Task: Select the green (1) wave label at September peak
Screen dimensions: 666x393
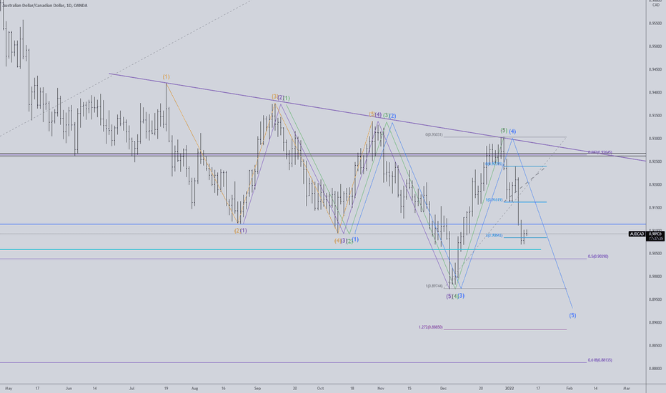Action: tap(287, 98)
